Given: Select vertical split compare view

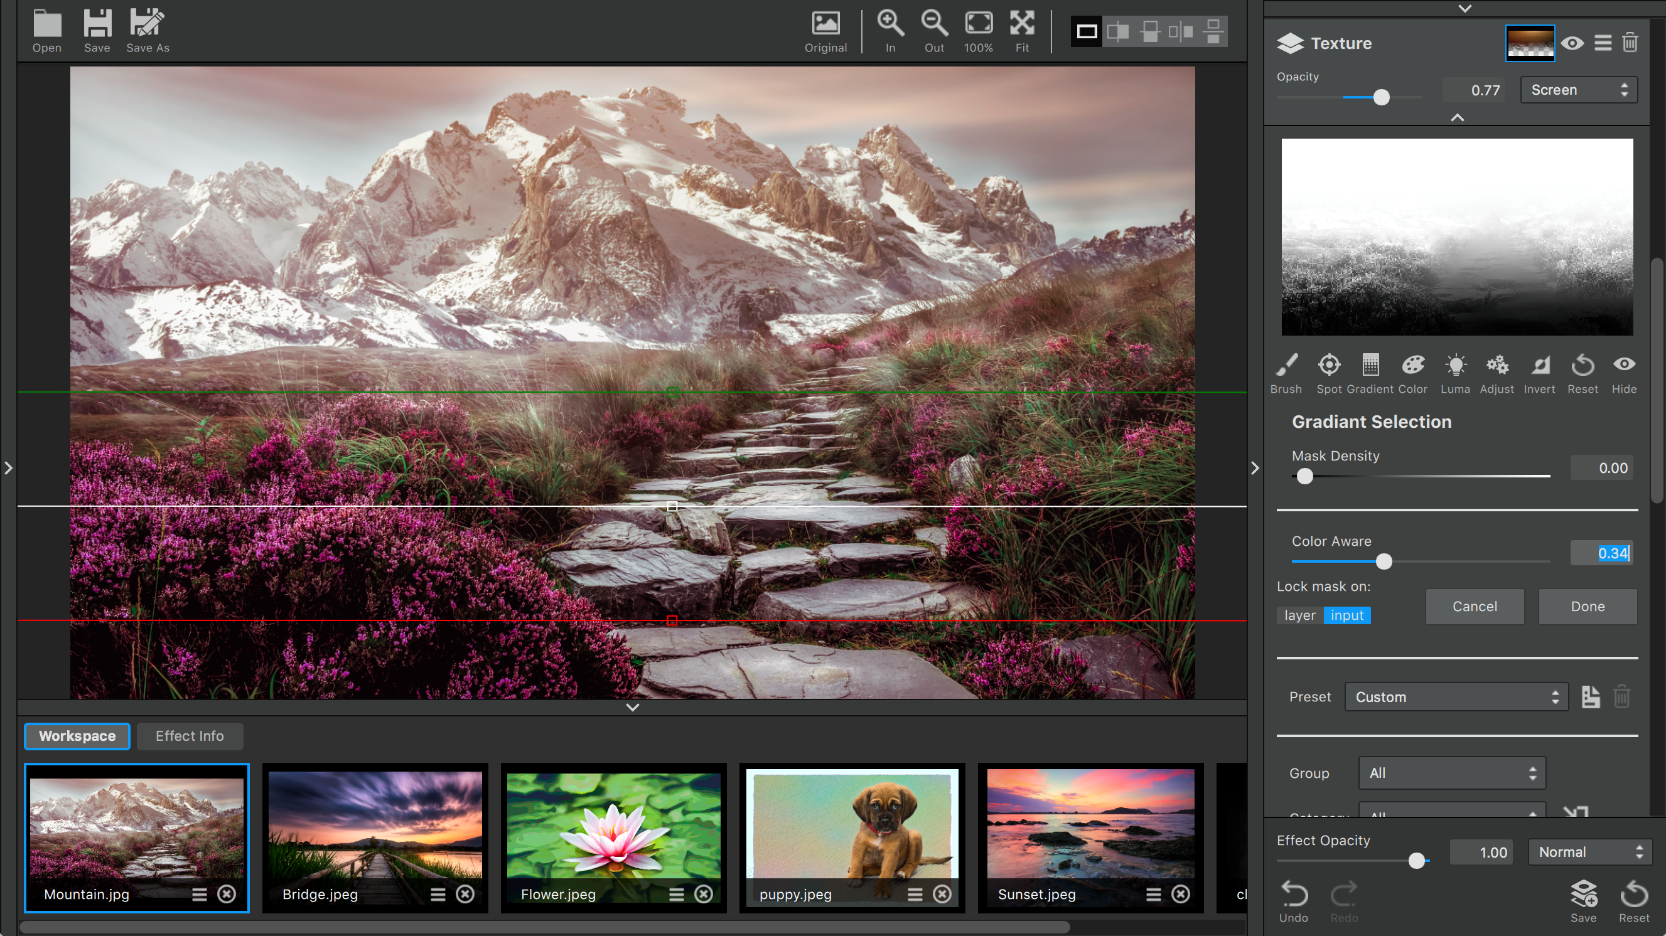Looking at the screenshot, I should pyautogui.click(x=1118, y=31).
